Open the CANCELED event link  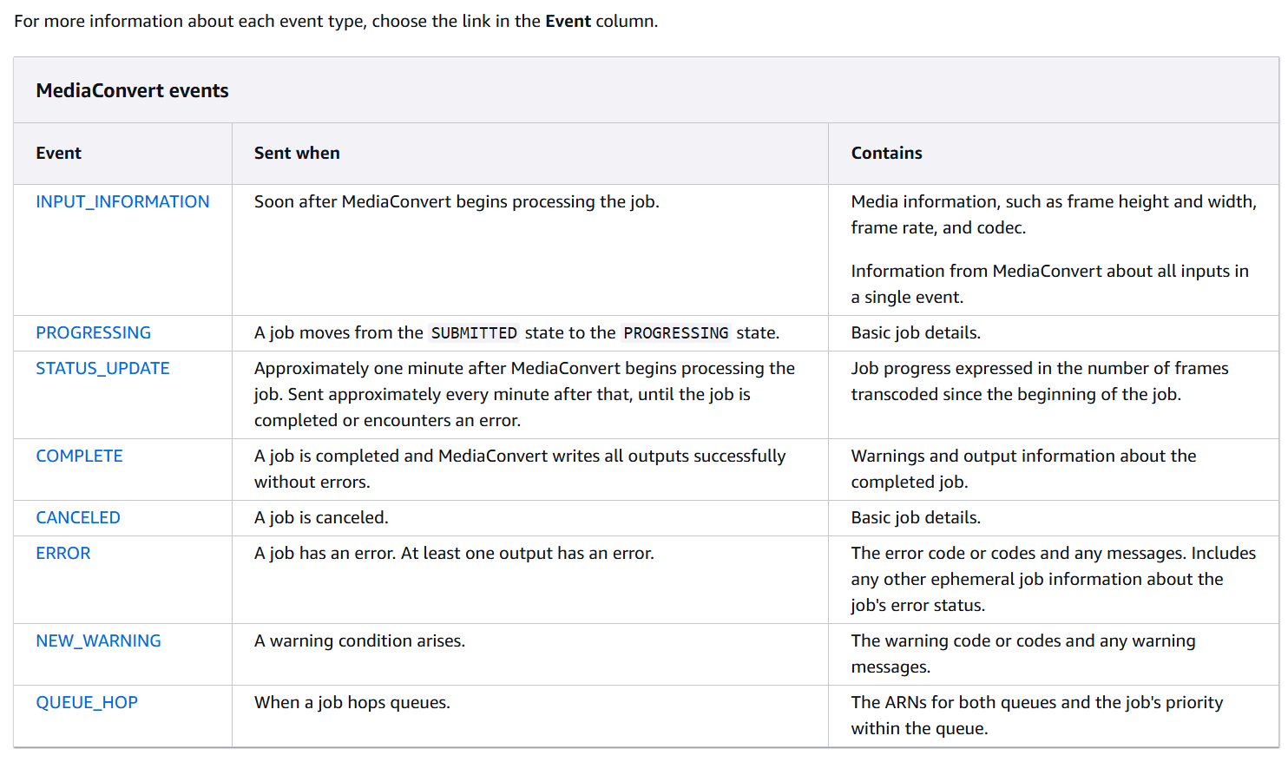pyautogui.click(x=78, y=517)
